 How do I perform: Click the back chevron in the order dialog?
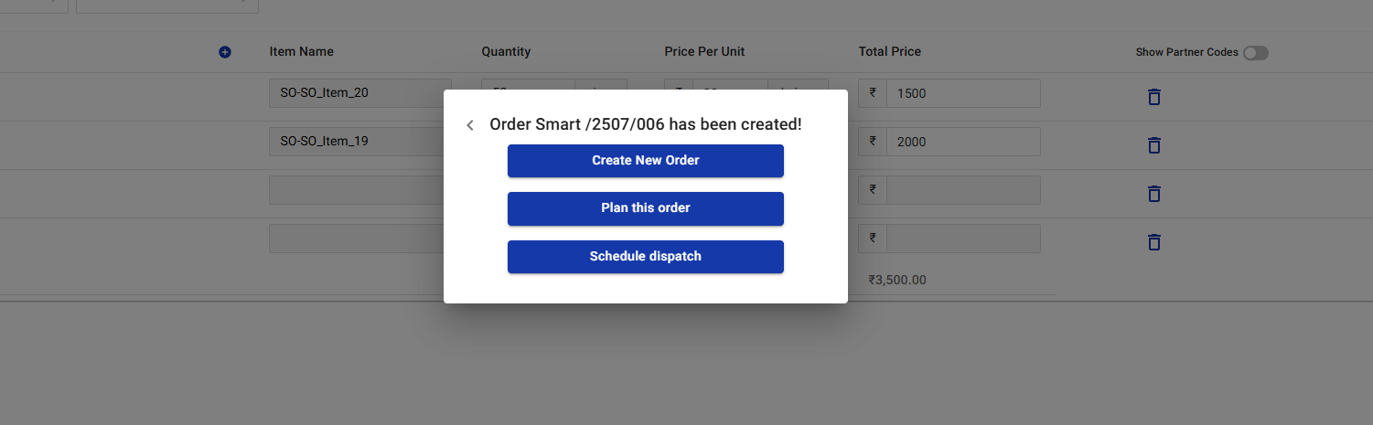click(470, 125)
